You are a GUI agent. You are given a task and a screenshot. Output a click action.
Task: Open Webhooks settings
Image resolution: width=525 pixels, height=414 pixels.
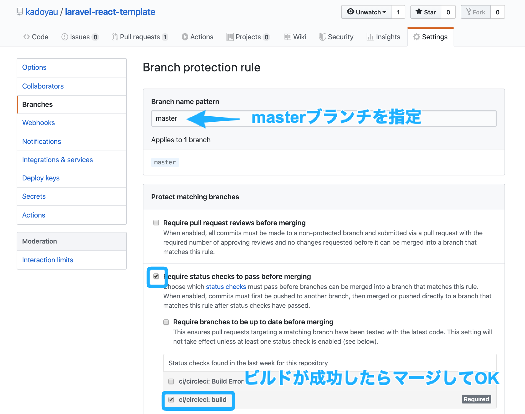(x=72, y=123)
